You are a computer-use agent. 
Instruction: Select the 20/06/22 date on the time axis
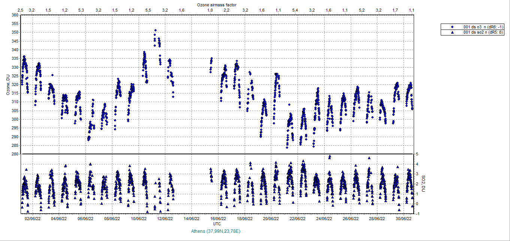point(271,219)
